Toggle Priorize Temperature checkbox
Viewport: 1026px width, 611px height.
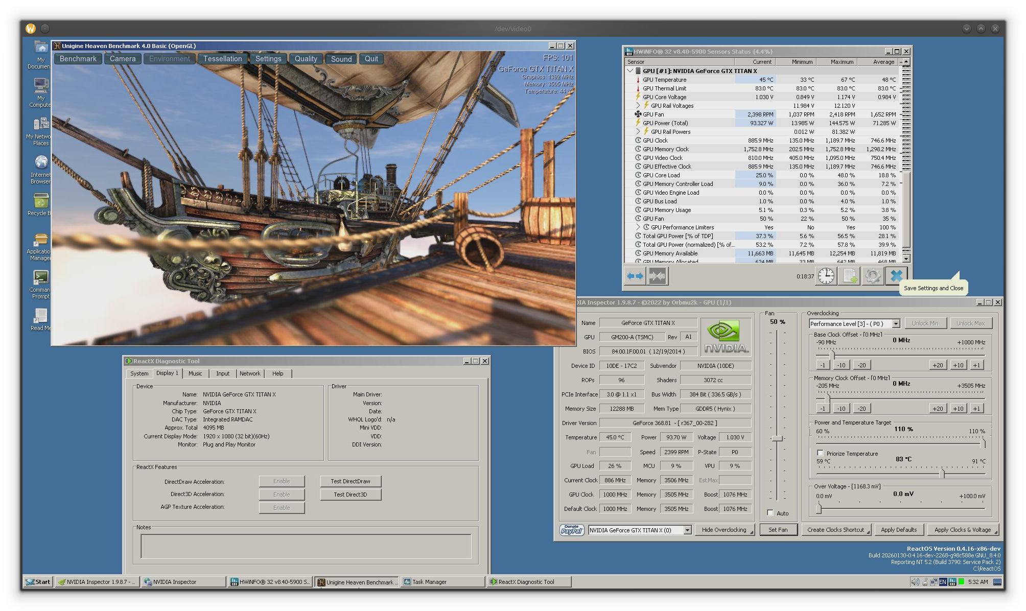(x=820, y=453)
